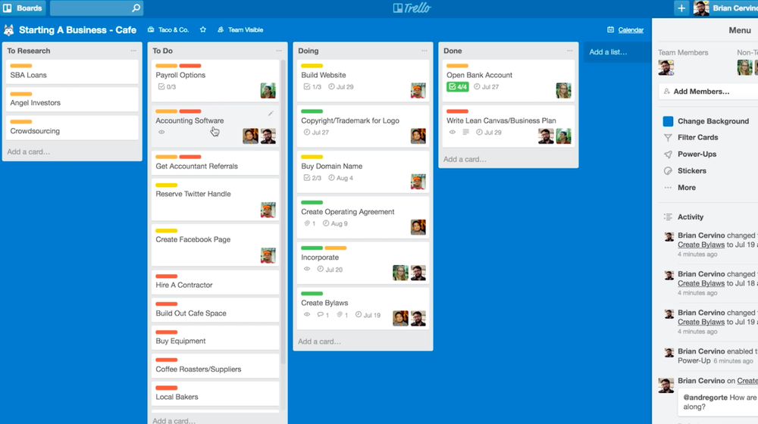Screen dimensions: 758x424
Task: Click the due date Aug 9 badge
Action: click(x=335, y=223)
